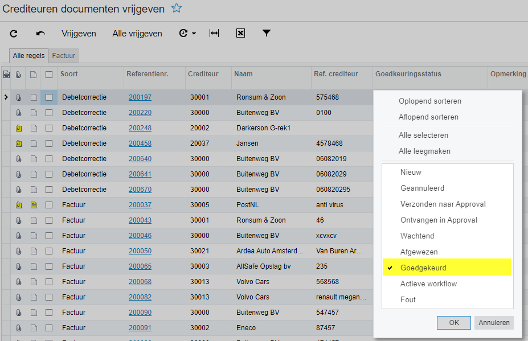Open note icon for row 200065
Viewport: 528px width, 341px height.
tap(34, 266)
